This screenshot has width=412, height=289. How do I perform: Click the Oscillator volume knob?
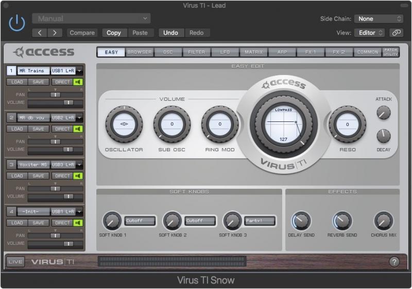point(124,124)
